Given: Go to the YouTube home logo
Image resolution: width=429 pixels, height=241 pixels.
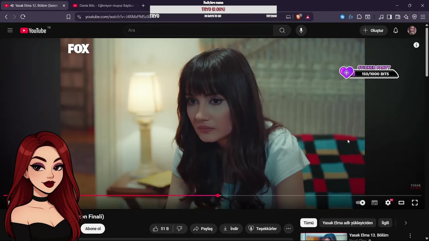Looking at the screenshot, I should [x=33, y=30].
